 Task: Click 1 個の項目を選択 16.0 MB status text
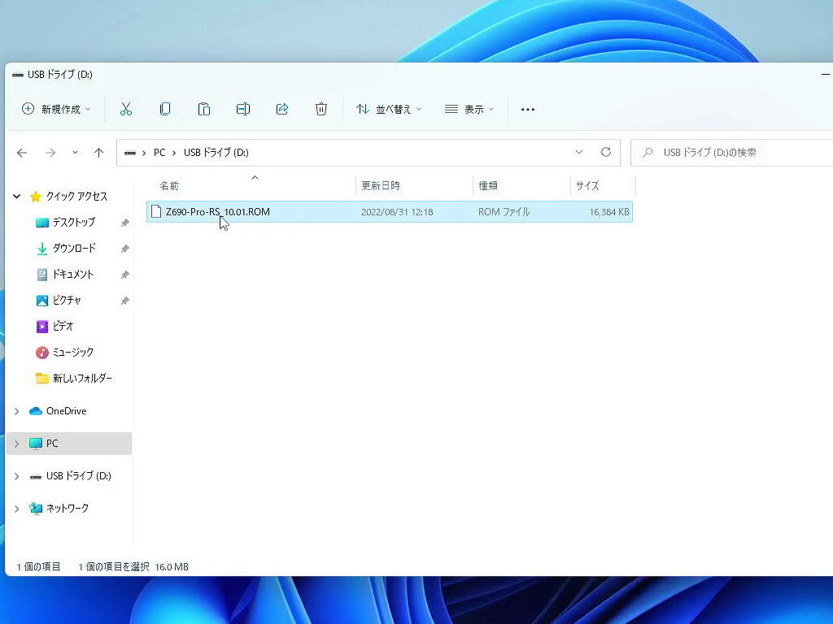pos(133,566)
